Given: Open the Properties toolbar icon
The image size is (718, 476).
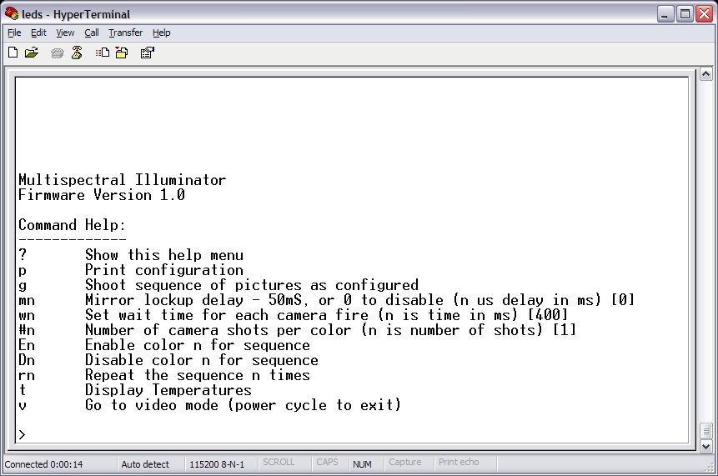Looking at the screenshot, I should pos(147,53).
